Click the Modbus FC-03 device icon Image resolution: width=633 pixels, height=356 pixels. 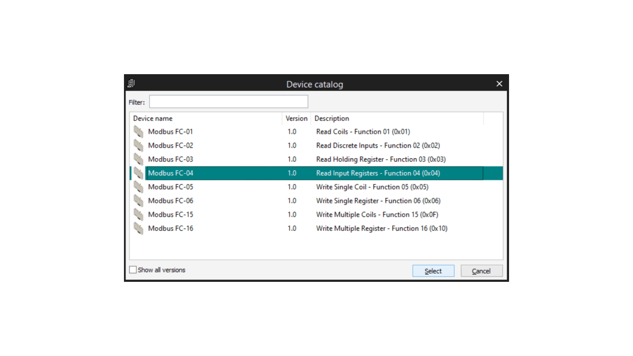pyautogui.click(x=138, y=160)
